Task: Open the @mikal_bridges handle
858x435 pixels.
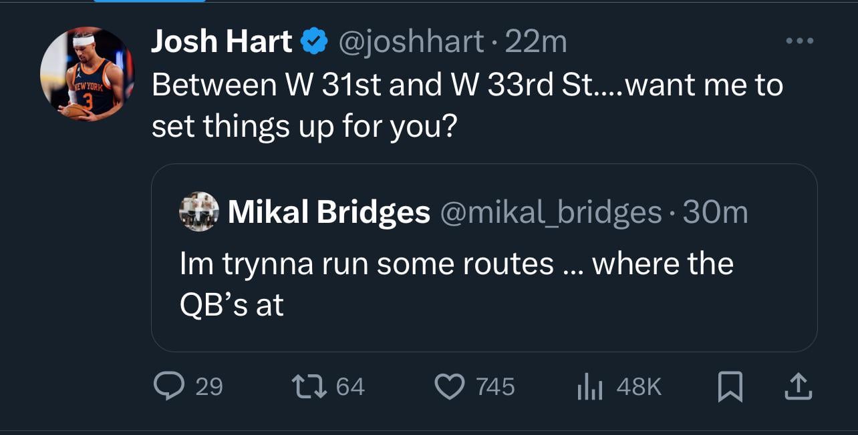Action: click(x=551, y=212)
